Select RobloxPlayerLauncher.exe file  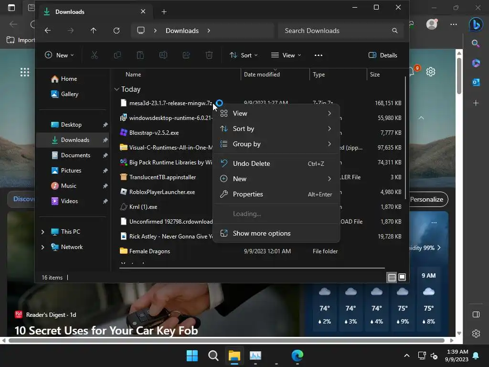pyautogui.click(x=162, y=192)
